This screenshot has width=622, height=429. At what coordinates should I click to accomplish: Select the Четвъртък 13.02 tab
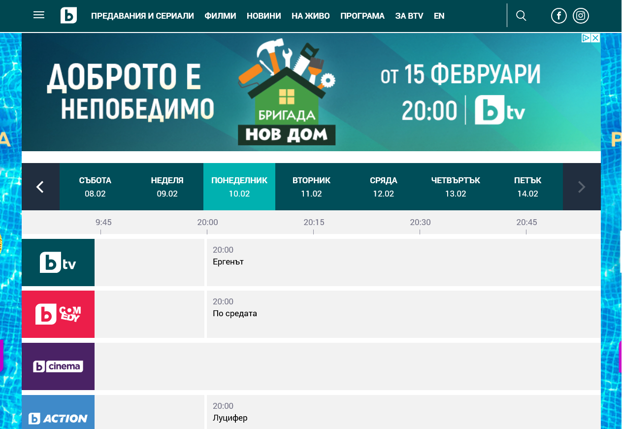pos(456,187)
